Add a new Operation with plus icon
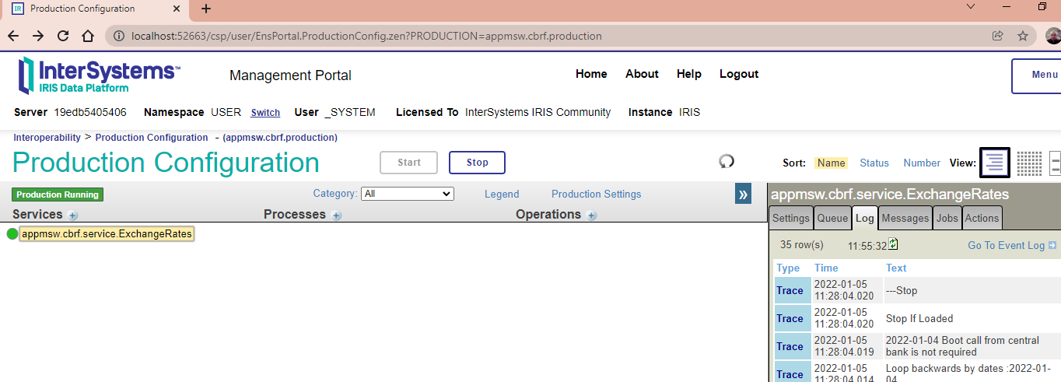Screen dimensions: 1061x382 click(592, 216)
